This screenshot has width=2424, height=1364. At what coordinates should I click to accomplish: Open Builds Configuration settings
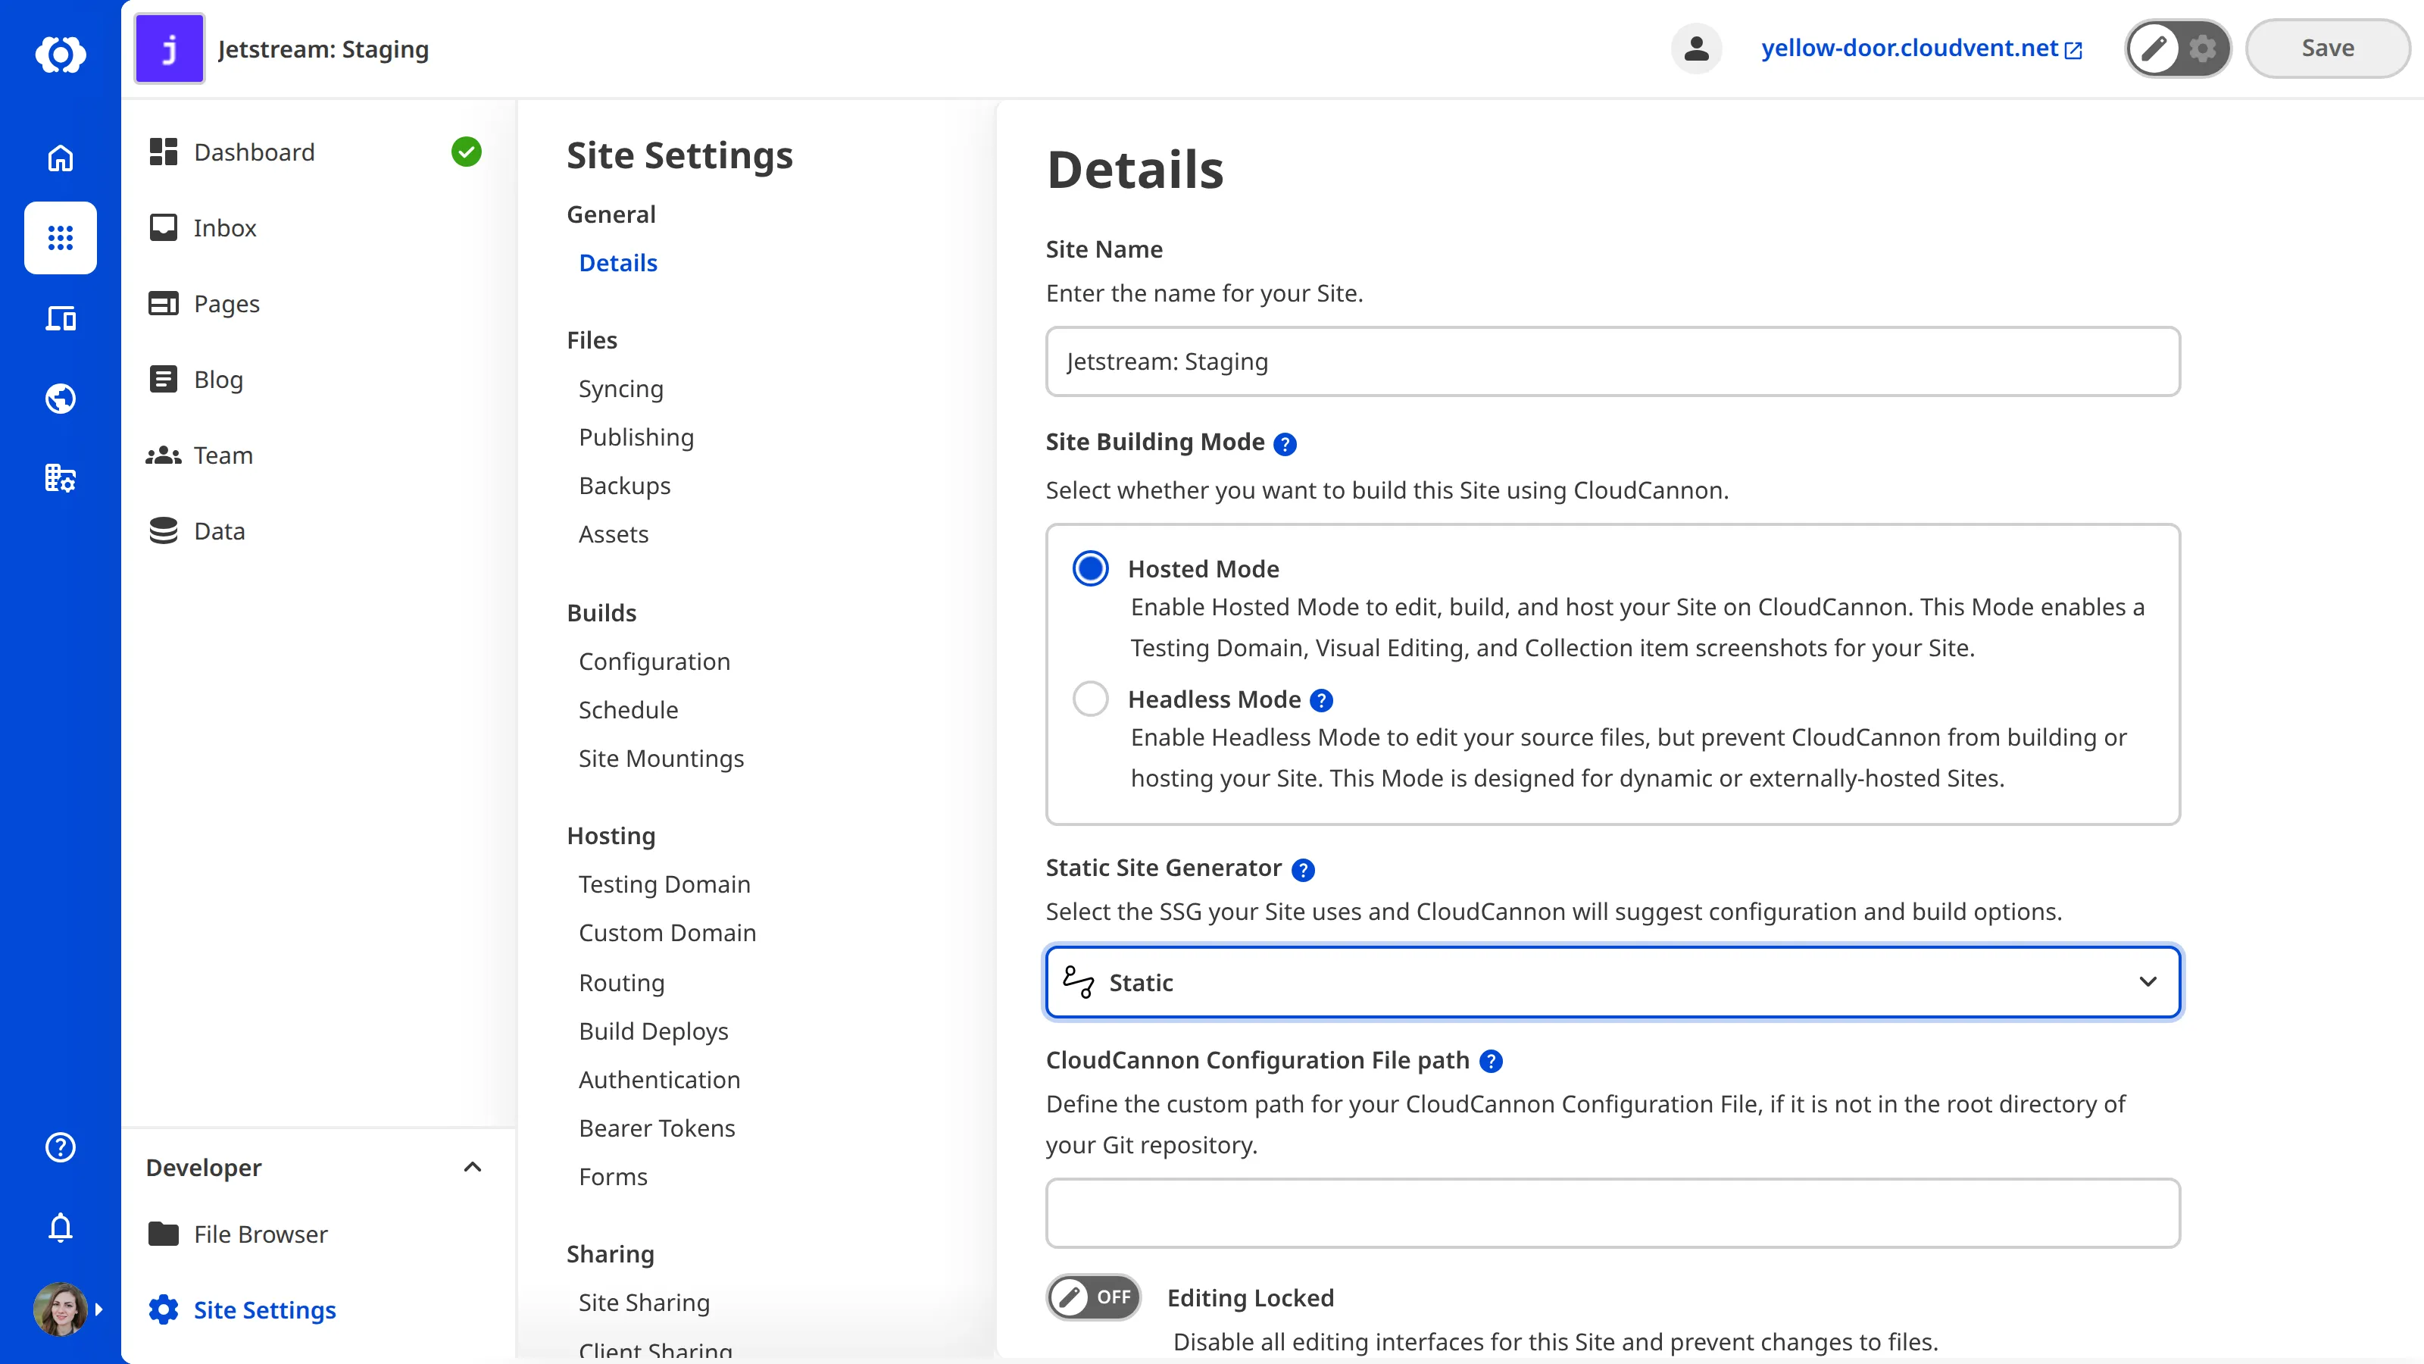[x=654, y=662]
